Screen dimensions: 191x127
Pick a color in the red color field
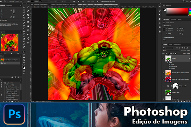pos(177,11)
